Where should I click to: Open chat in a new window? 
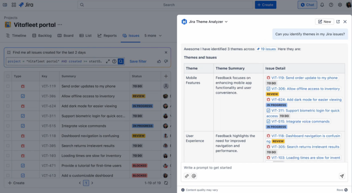point(338,22)
